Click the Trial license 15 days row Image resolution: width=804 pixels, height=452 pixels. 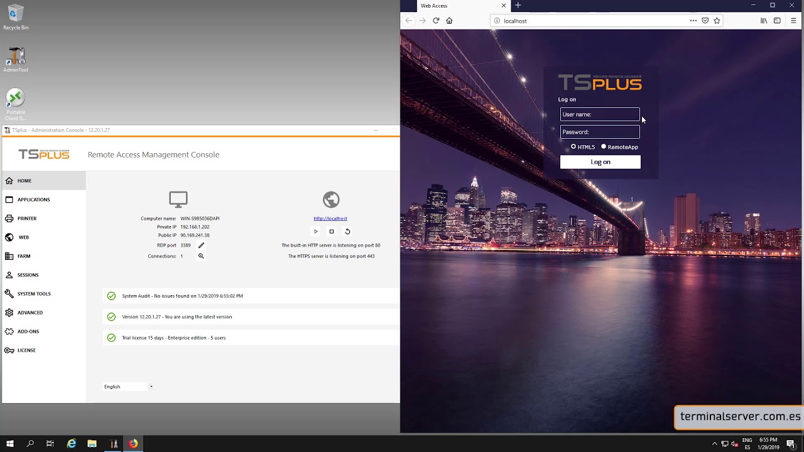coord(251,338)
